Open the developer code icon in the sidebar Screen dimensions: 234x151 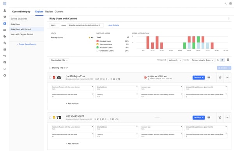click(x=5, y=69)
